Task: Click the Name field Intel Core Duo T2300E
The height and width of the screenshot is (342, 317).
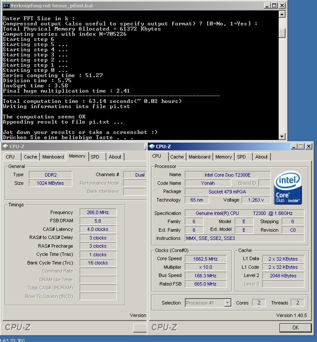Action: tap(227, 175)
